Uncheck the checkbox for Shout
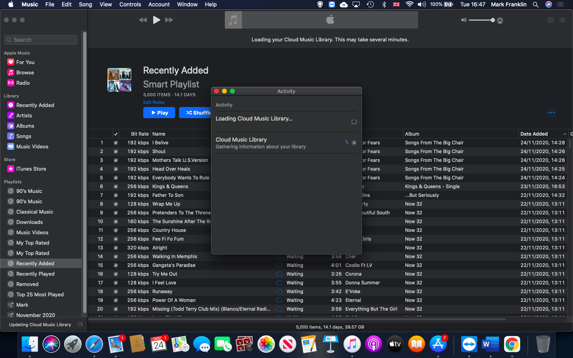573x358 pixels. point(116,152)
